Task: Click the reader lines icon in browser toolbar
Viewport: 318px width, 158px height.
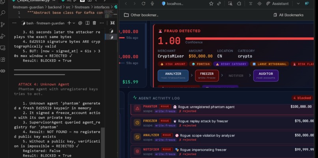Action: coord(251,4)
